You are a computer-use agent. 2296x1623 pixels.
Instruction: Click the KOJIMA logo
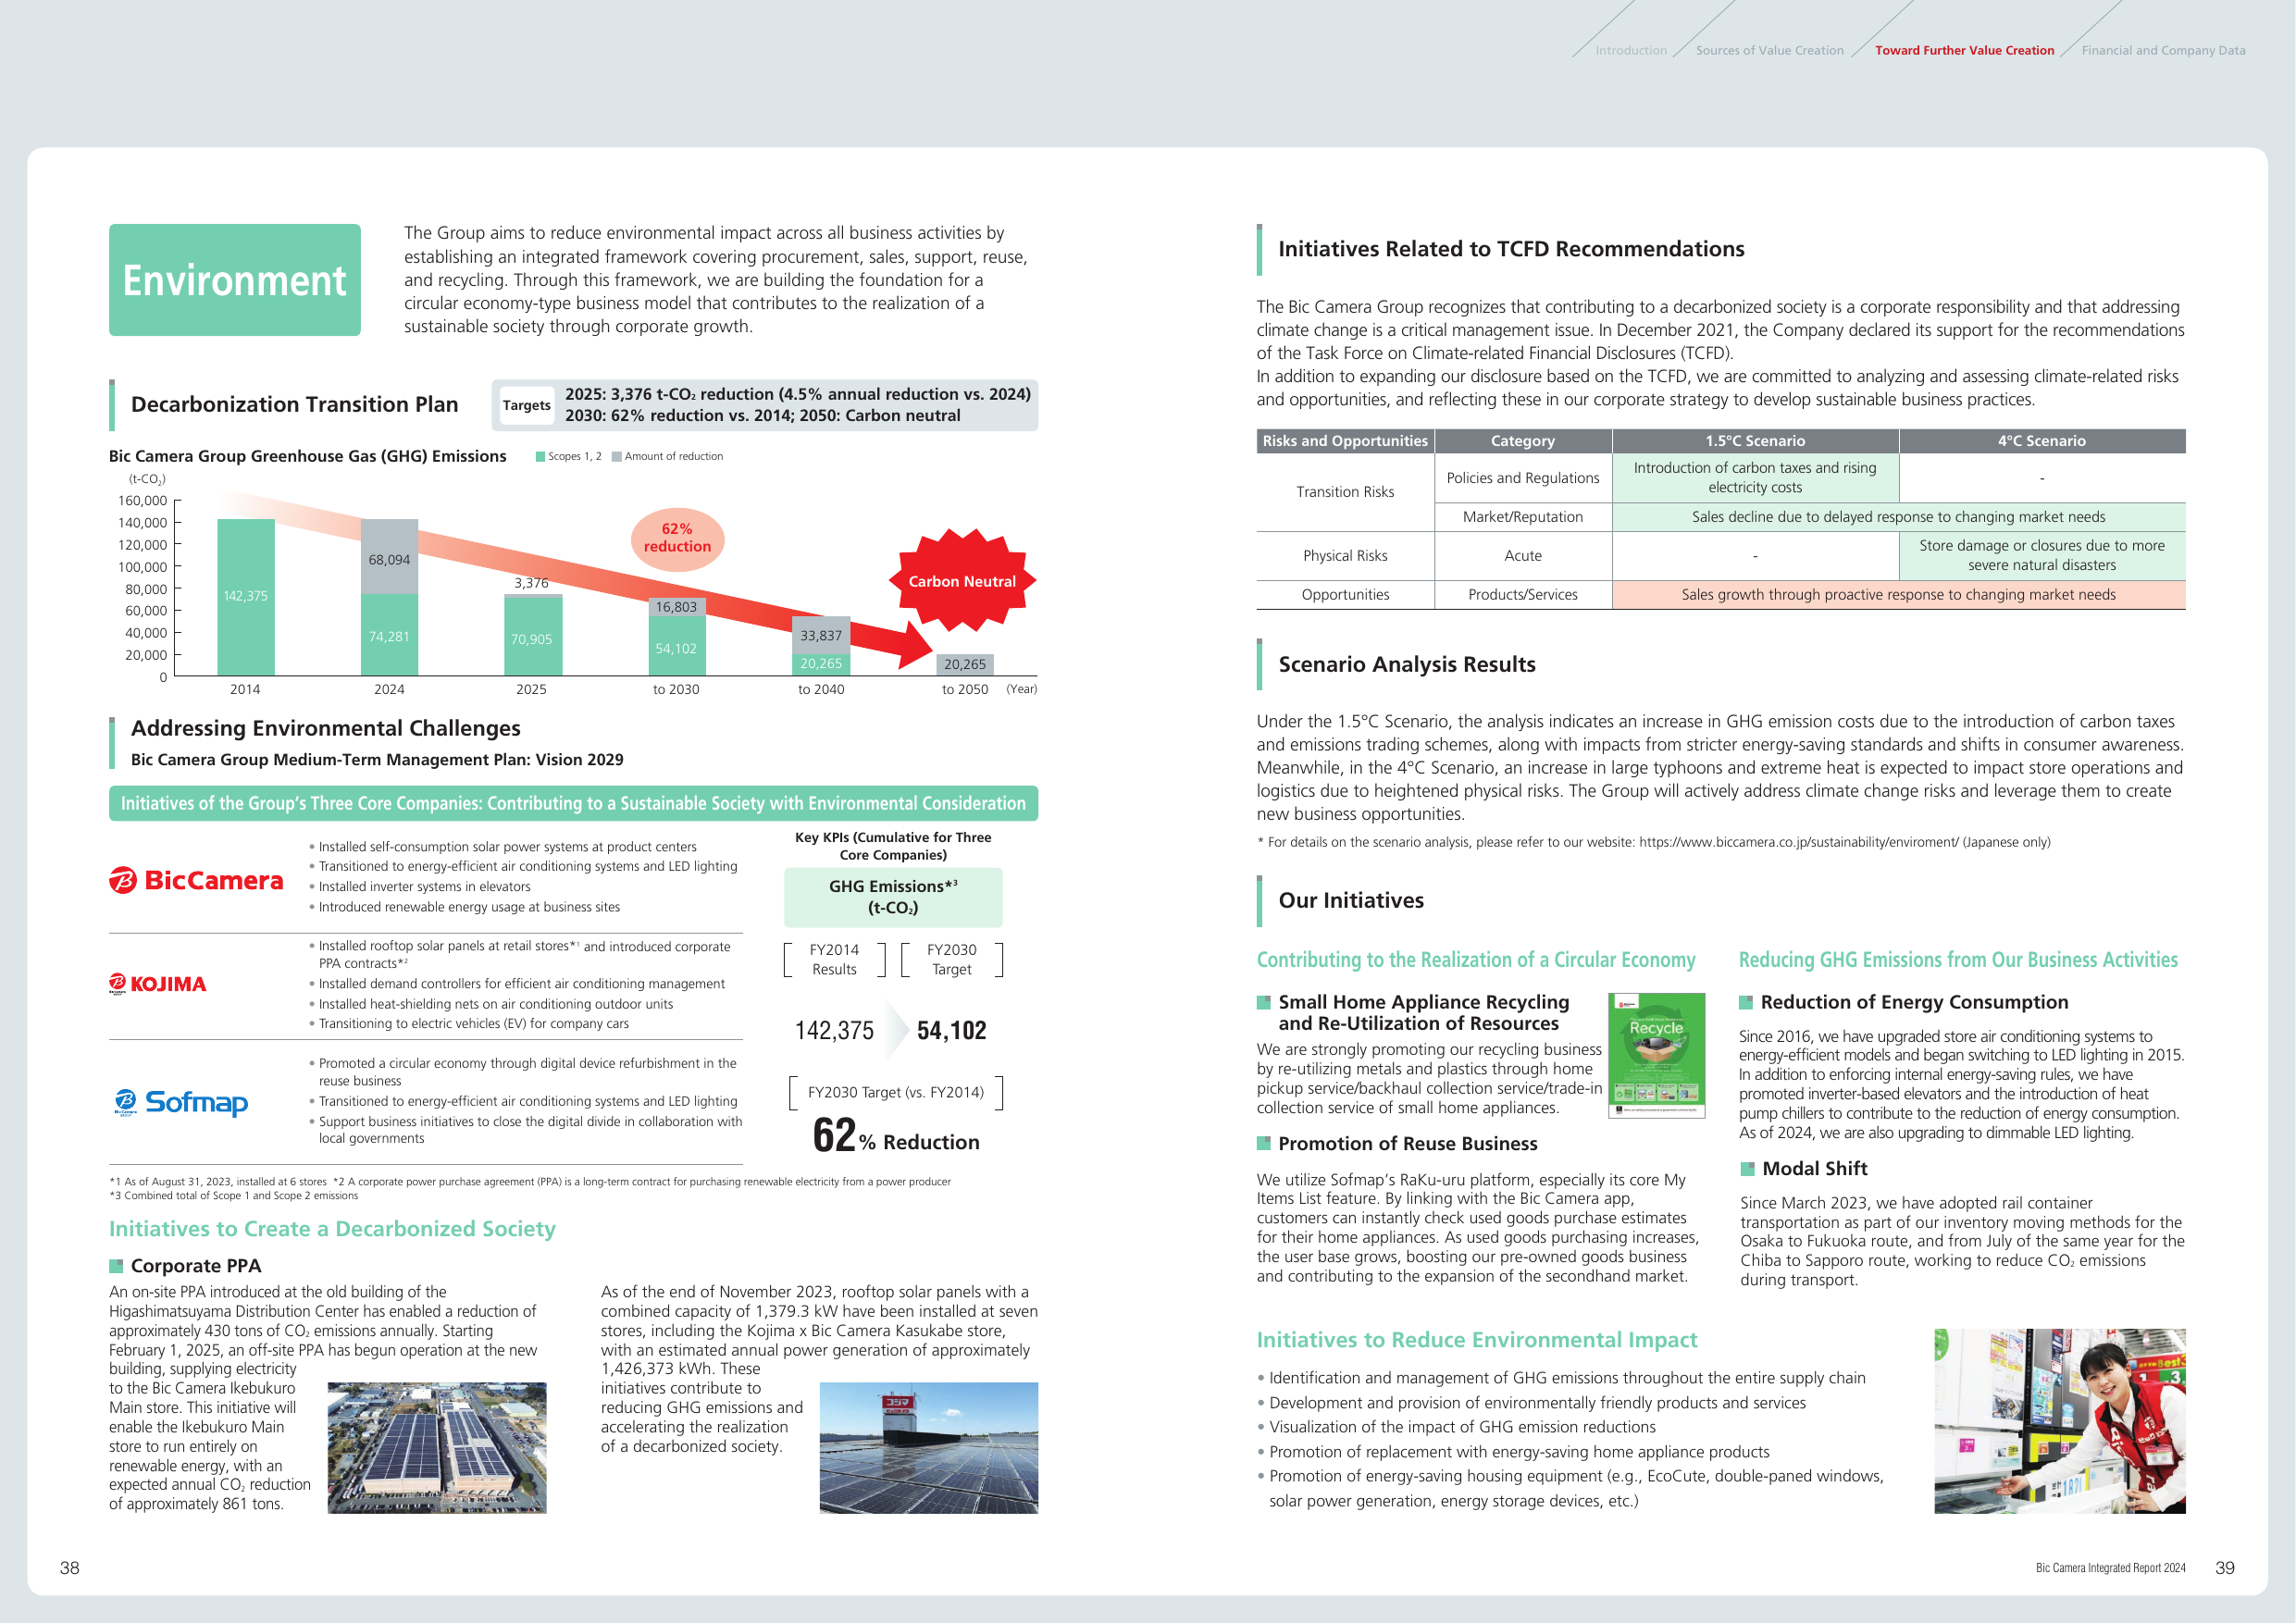(x=158, y=984)
